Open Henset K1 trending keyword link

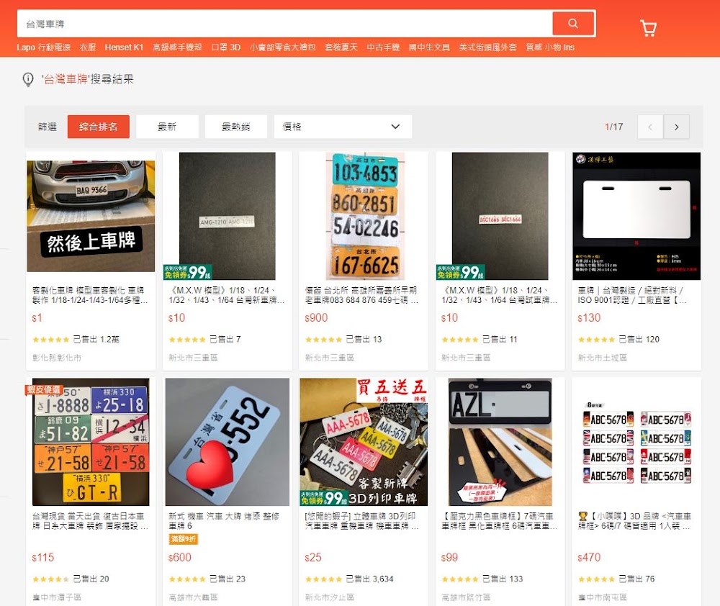click(x=124, y=48)
